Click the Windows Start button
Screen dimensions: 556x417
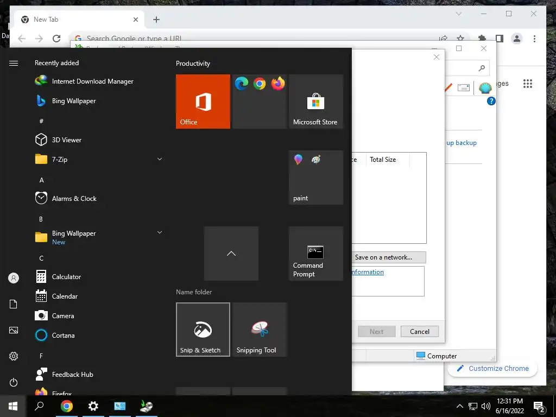pos(13,406)
